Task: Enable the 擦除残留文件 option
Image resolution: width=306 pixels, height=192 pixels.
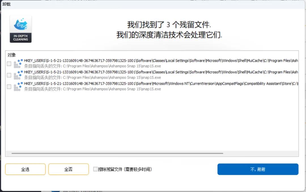Action: (x=95, y=169)
